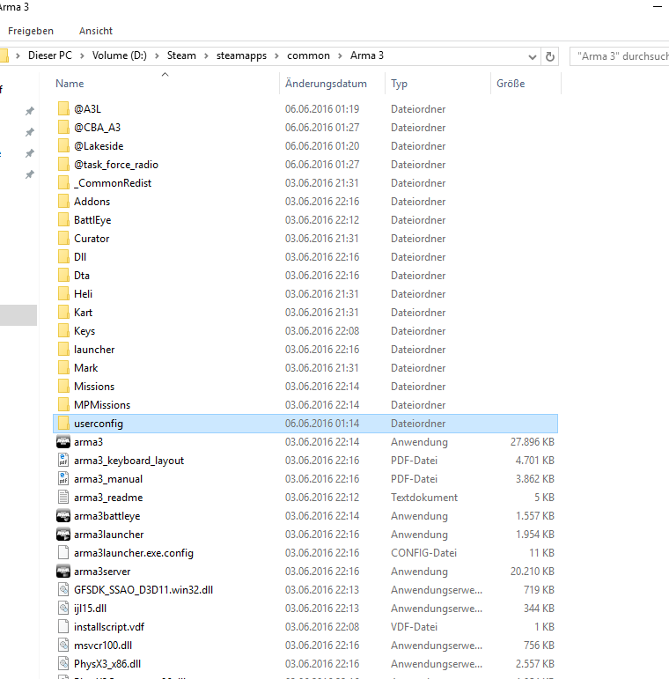Select the BattlEye folder icon
This screenshot has width=669, height=679.
click(x=62, y=220)
